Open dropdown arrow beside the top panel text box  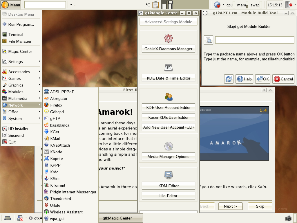[71, 5]
